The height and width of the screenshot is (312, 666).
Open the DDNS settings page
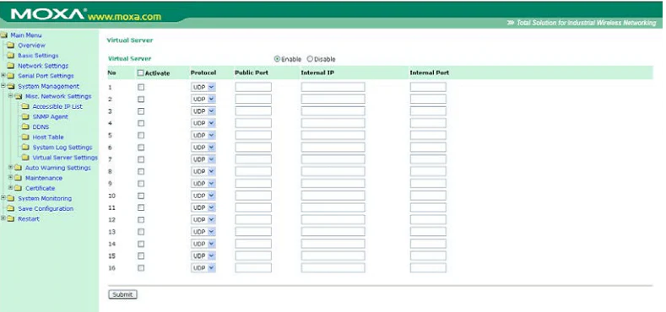click(x=41, y=127)
